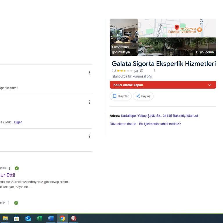This screenshot has height=223, width=223.
Task: Click the red map pin marker
Action: (x=177, y=28)
